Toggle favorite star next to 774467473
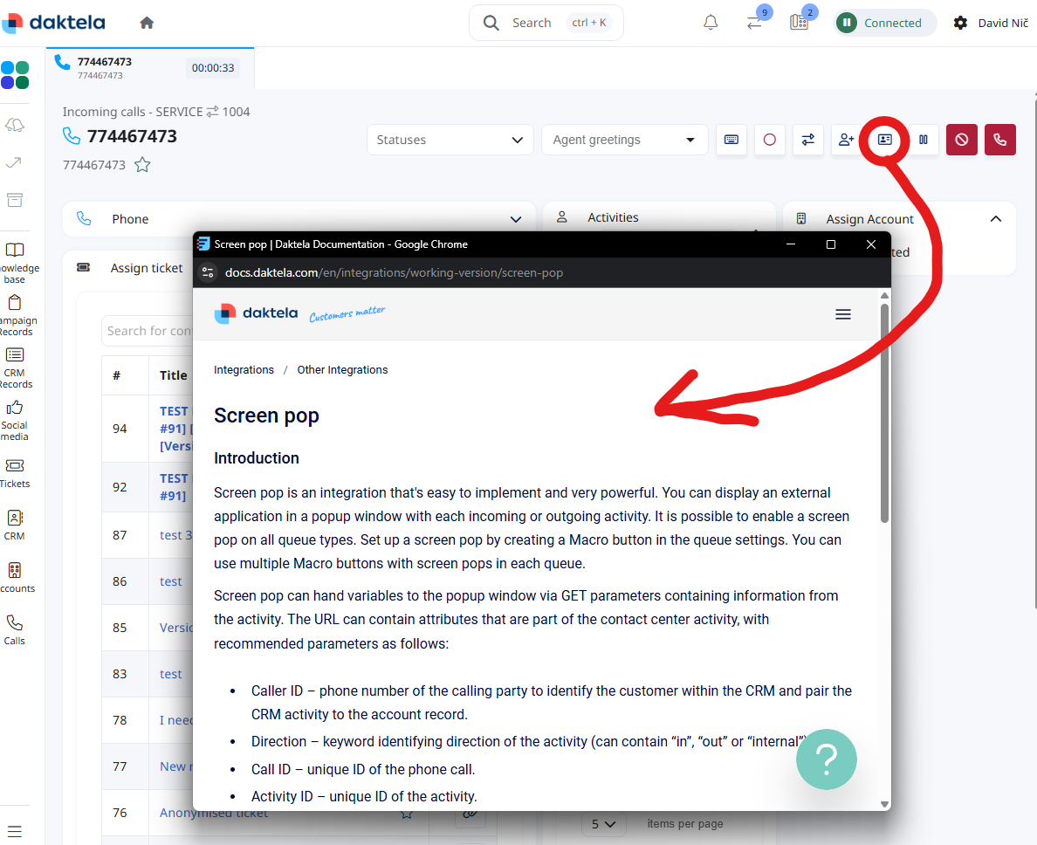This screenshot has width=1037, height=845. tap(142, 165)
